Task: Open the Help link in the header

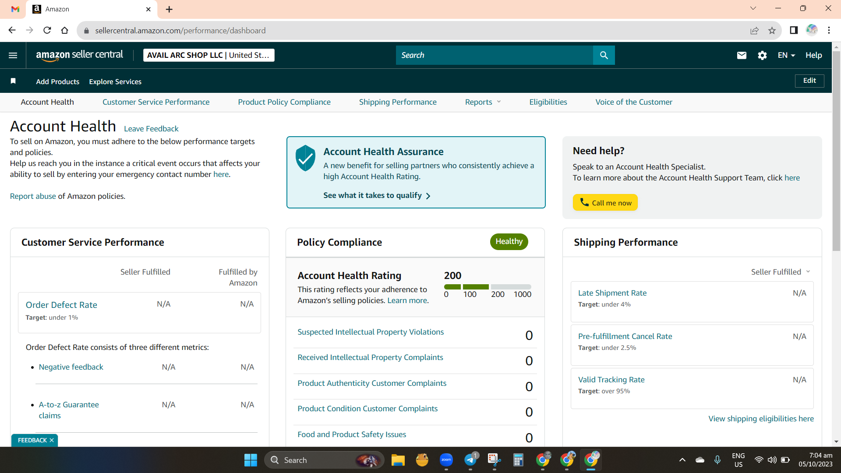Action: coord(813,55)
